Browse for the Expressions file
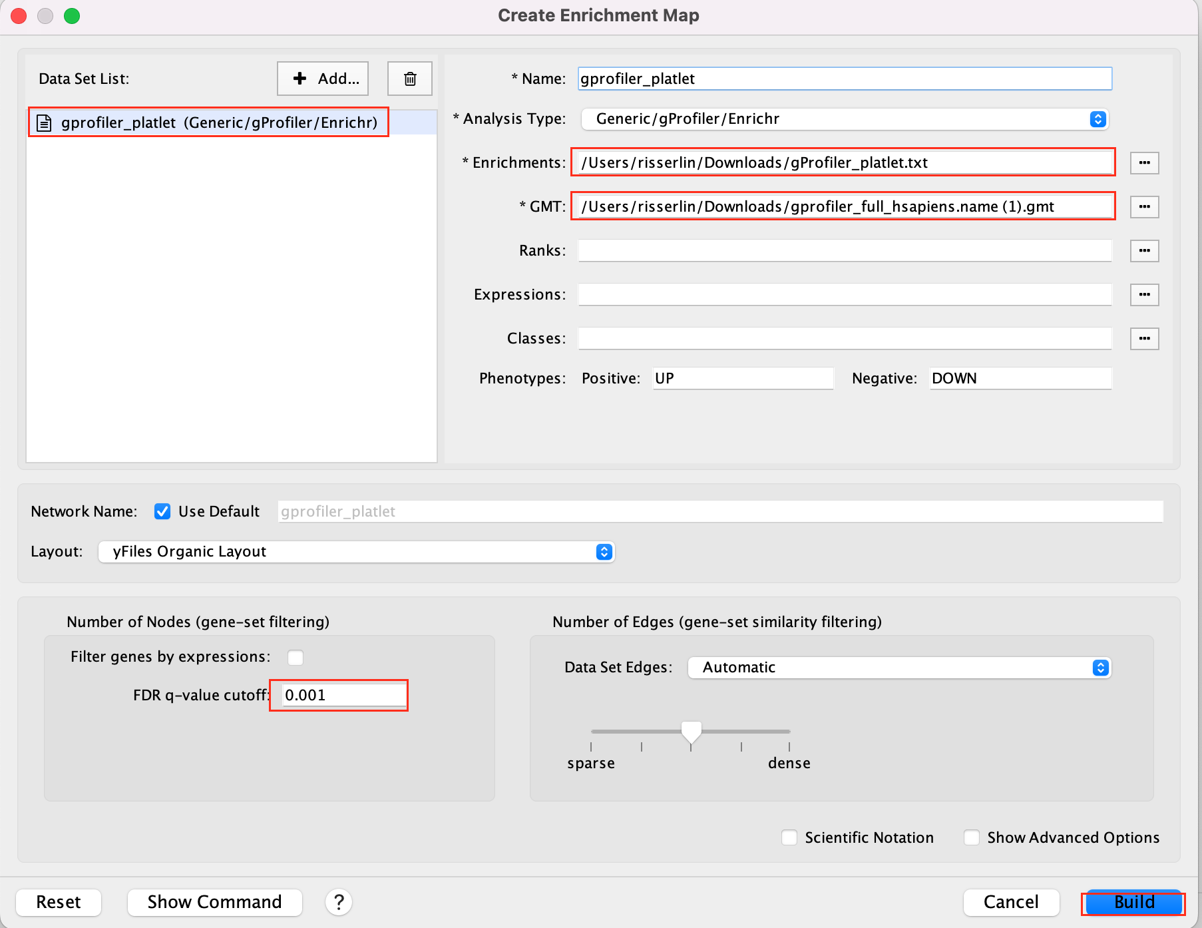 pyautogui.click(x=1144, y=295)
